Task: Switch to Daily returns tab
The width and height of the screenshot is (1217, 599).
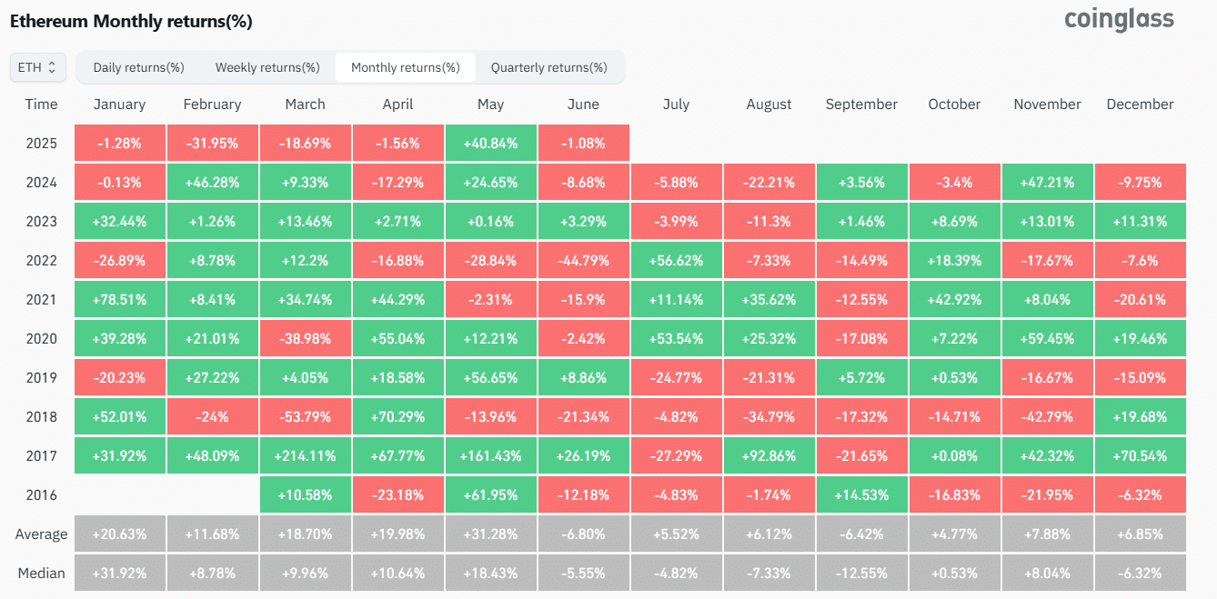Action: coord(137,66)
